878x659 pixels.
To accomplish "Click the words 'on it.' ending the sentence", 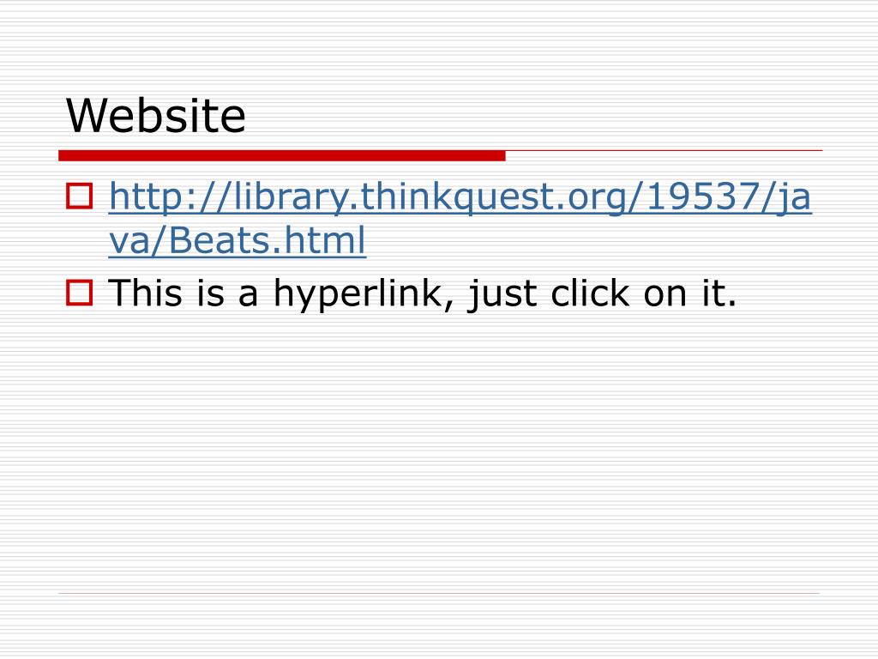I will 690,293.
